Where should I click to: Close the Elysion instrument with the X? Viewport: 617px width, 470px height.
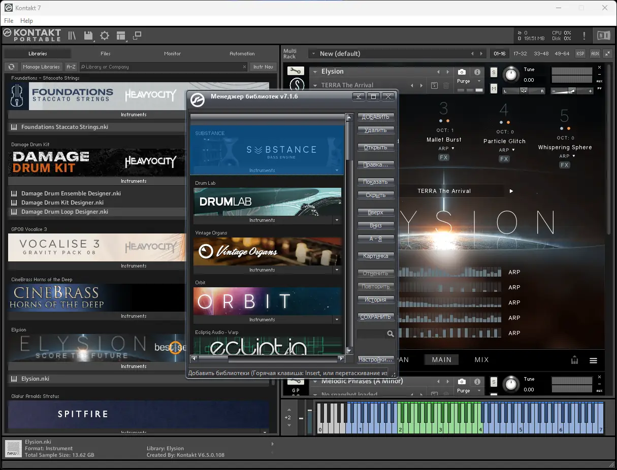(x=599, y=67)
